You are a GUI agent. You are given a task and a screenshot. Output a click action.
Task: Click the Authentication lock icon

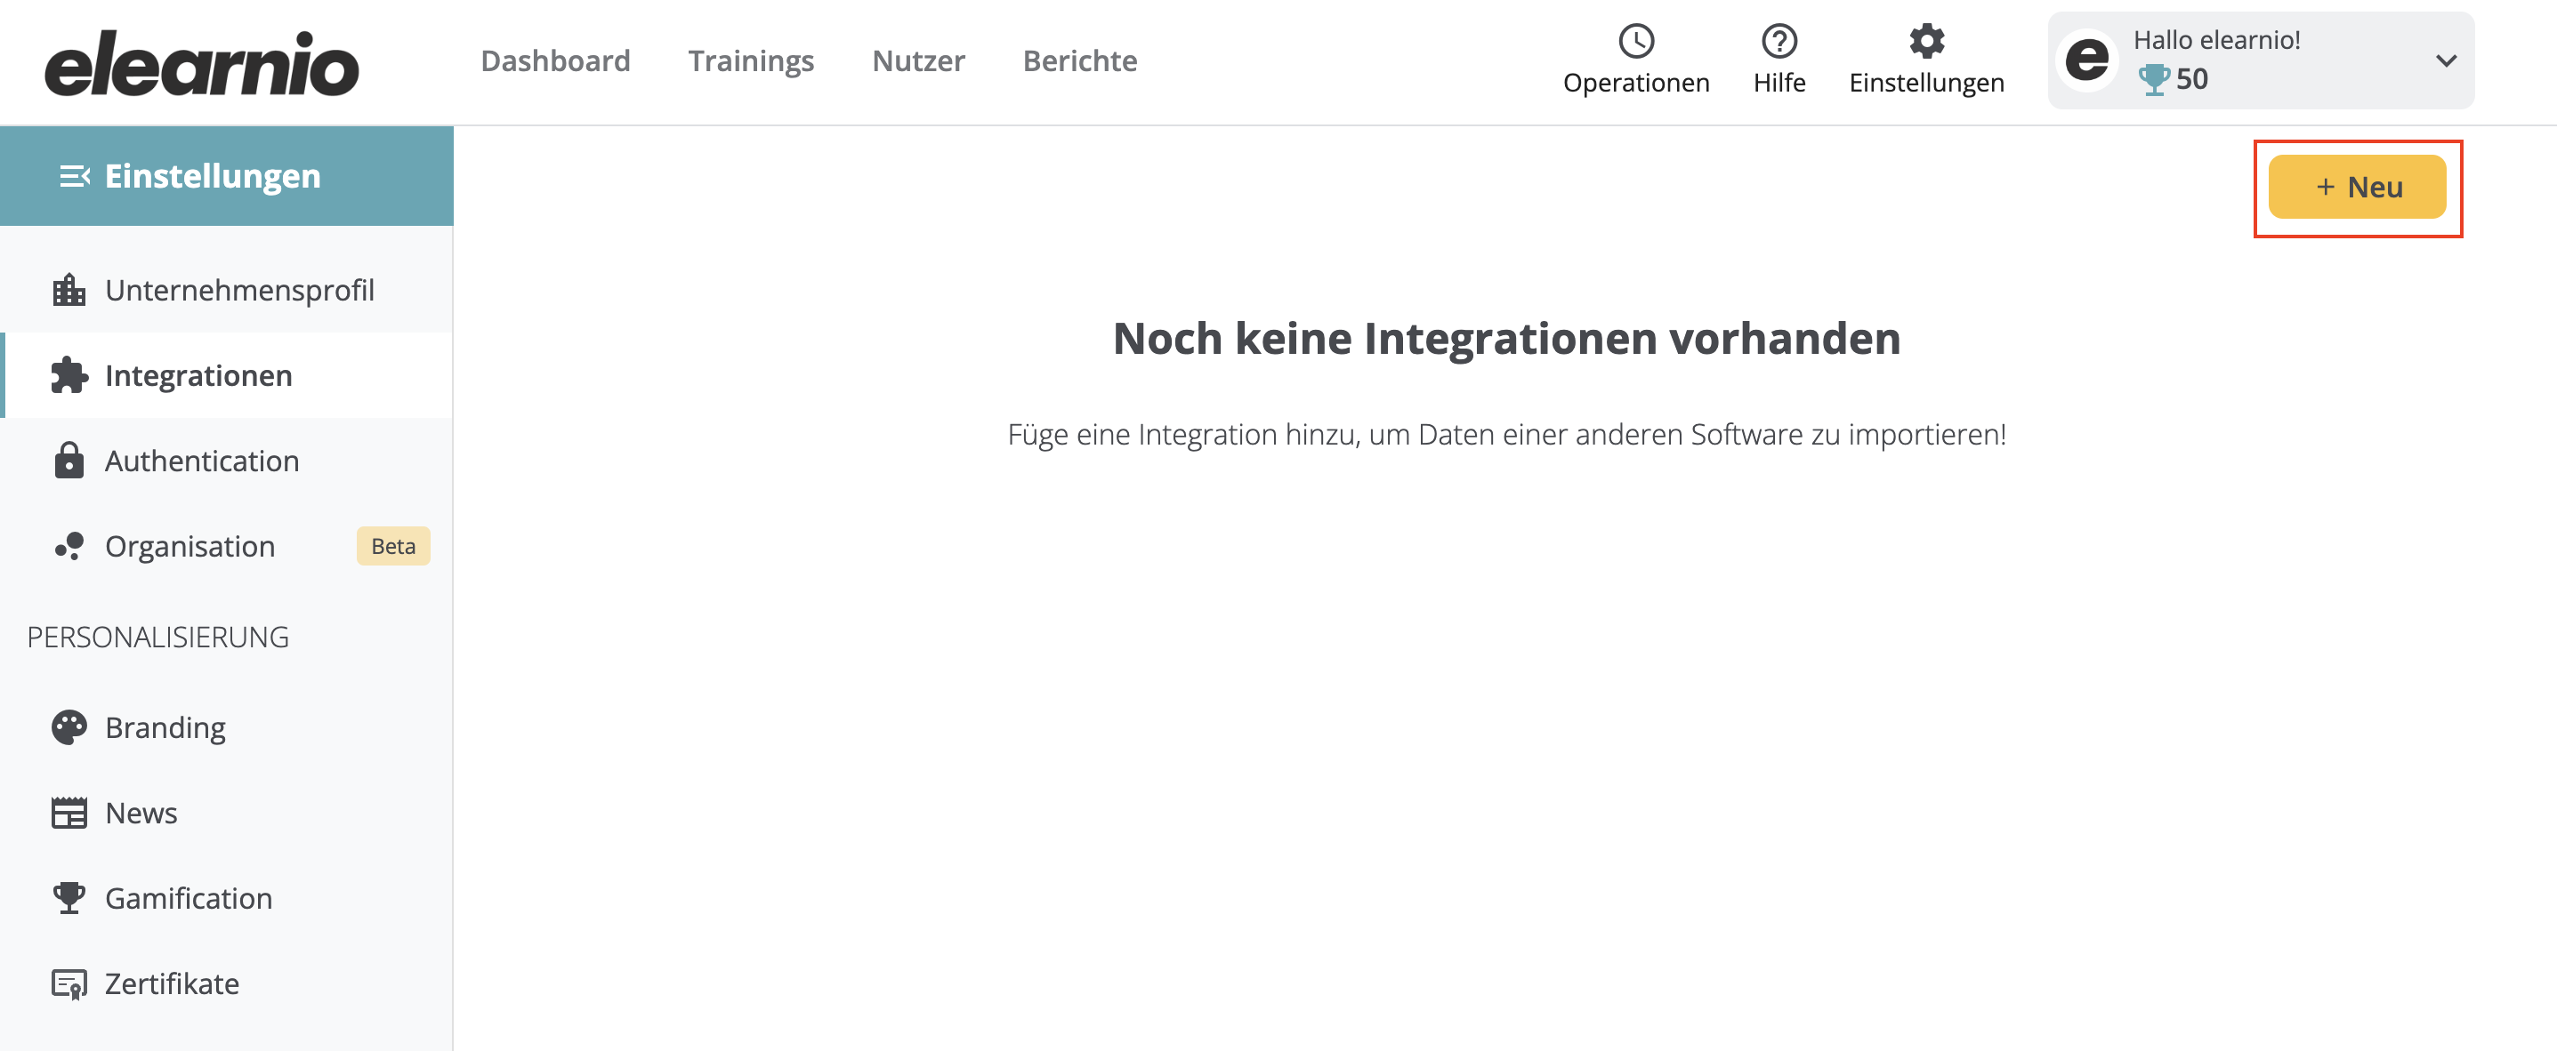tap(69, 461)
